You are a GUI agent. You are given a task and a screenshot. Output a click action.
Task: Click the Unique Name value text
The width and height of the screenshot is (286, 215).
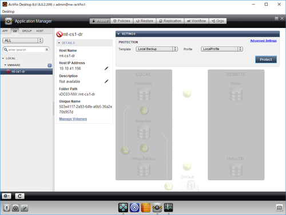(x=85, y=109)
